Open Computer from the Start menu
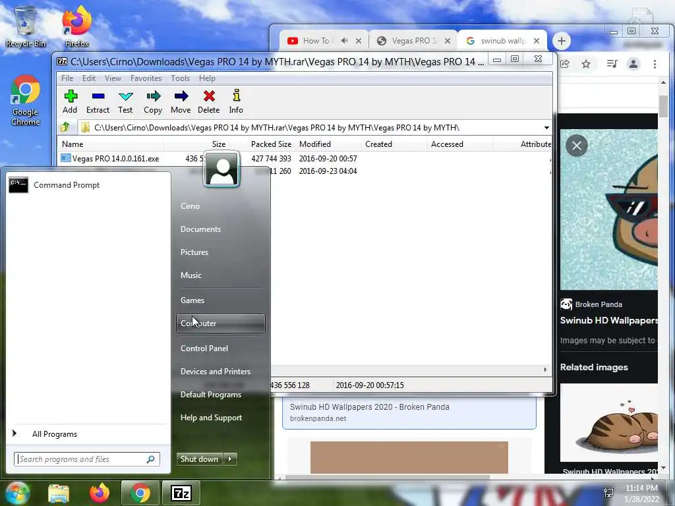This screenshot has width=675, height=506. tap(220, 323)
